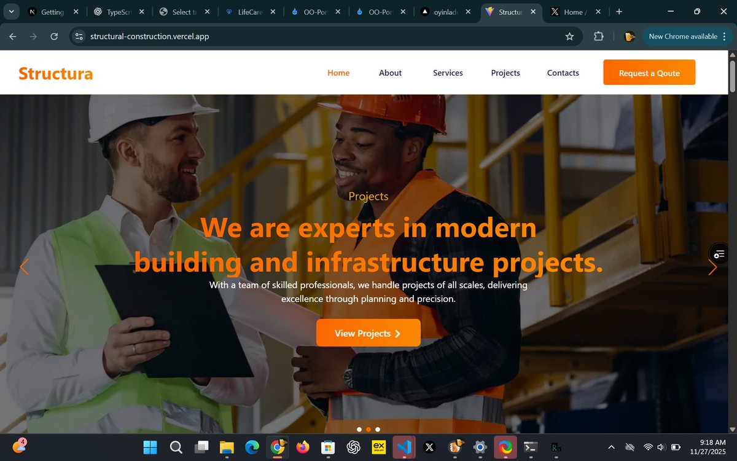737x461 pixels.
Task: Open the Terminal from taskbar
Action: pos(531,447)
